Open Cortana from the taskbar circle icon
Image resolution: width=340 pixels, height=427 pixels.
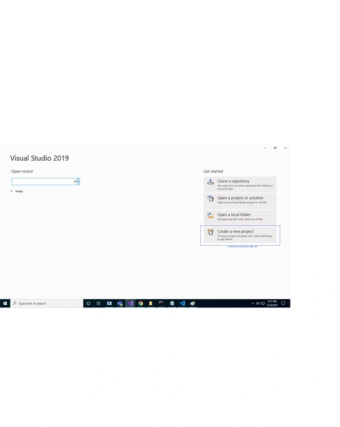pyautogui.click(x=88, y=304)
